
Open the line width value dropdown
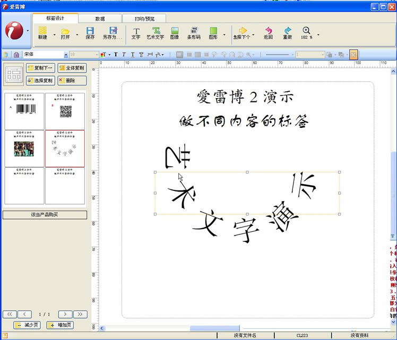(x=323, y=55)
